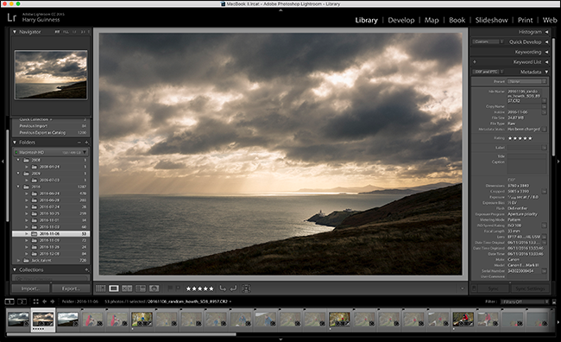Open the Book module
This screenshot has height=342, width=561.
[x=457, y=20]
